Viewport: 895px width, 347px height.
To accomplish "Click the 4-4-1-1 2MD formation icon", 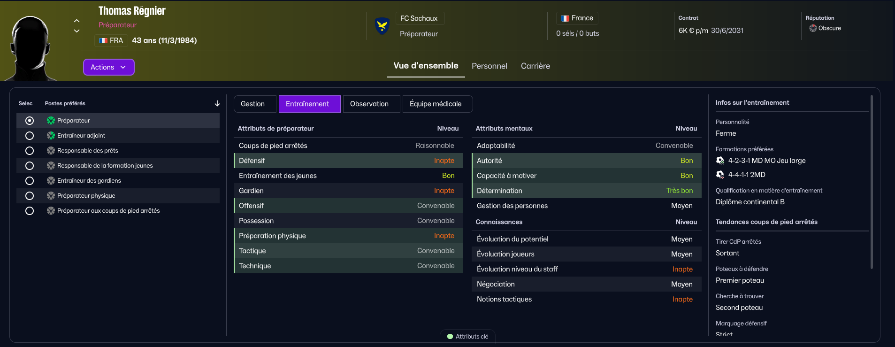I will [720, 175].
